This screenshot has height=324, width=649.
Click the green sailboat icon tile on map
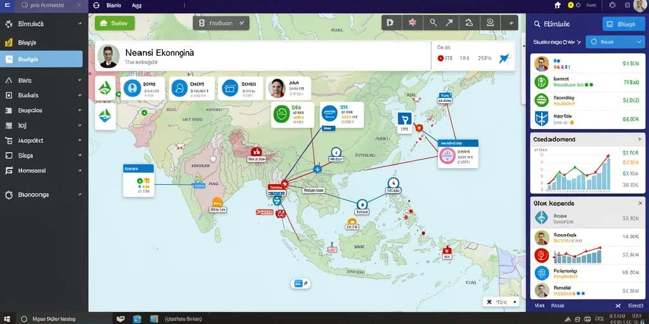click(105, 88)
